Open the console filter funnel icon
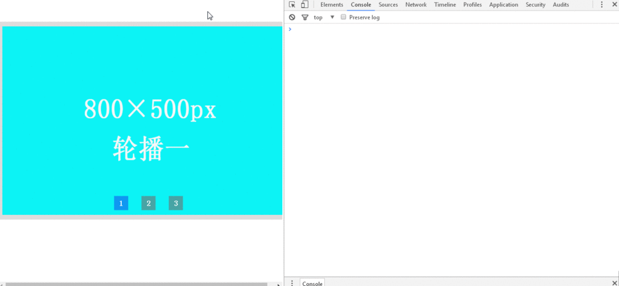The image size is (619, 286). tap(305, 17)
